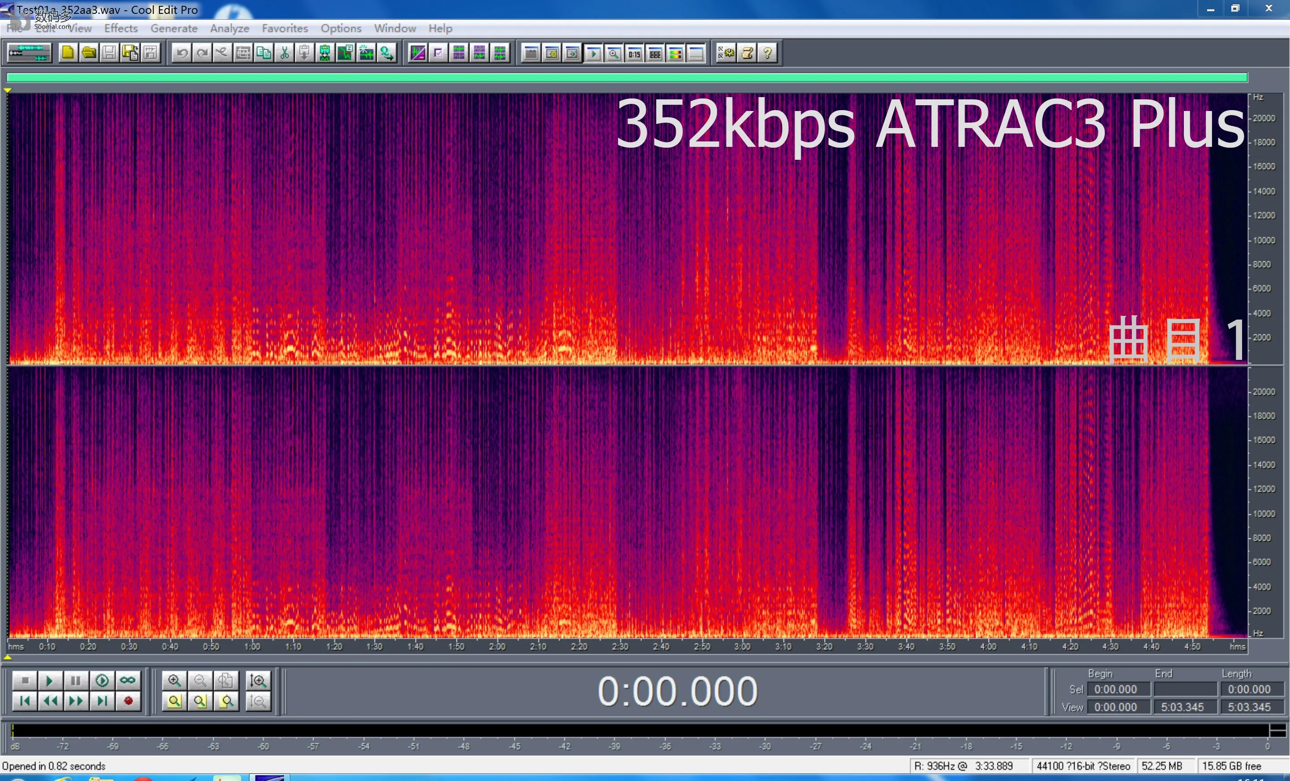Viewport: 1290px width, 781px height.
Task: Toggle the transport controls window button
Action: (x=593, y=53)
